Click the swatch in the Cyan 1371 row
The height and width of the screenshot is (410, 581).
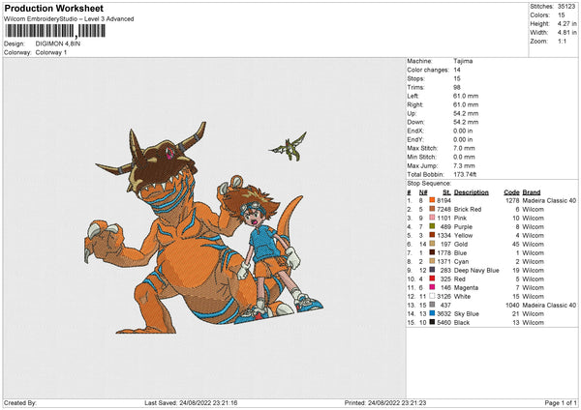[432, 261]
